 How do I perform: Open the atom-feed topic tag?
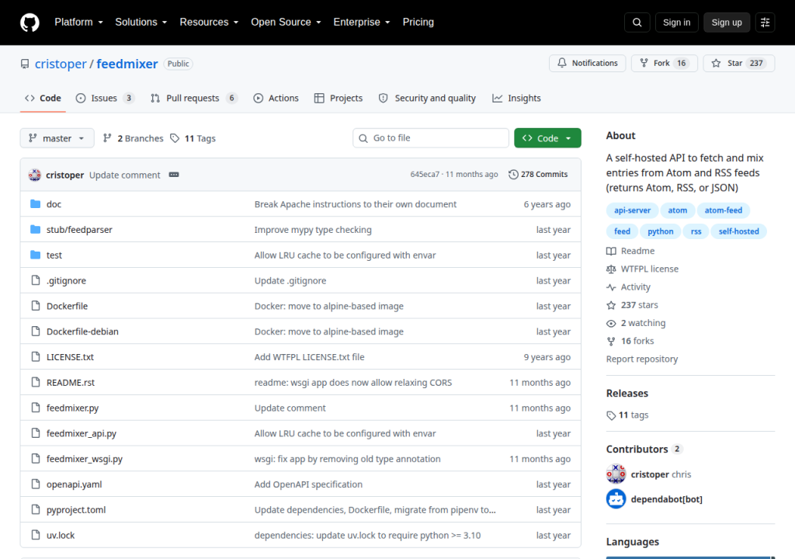tap(724, 210)
